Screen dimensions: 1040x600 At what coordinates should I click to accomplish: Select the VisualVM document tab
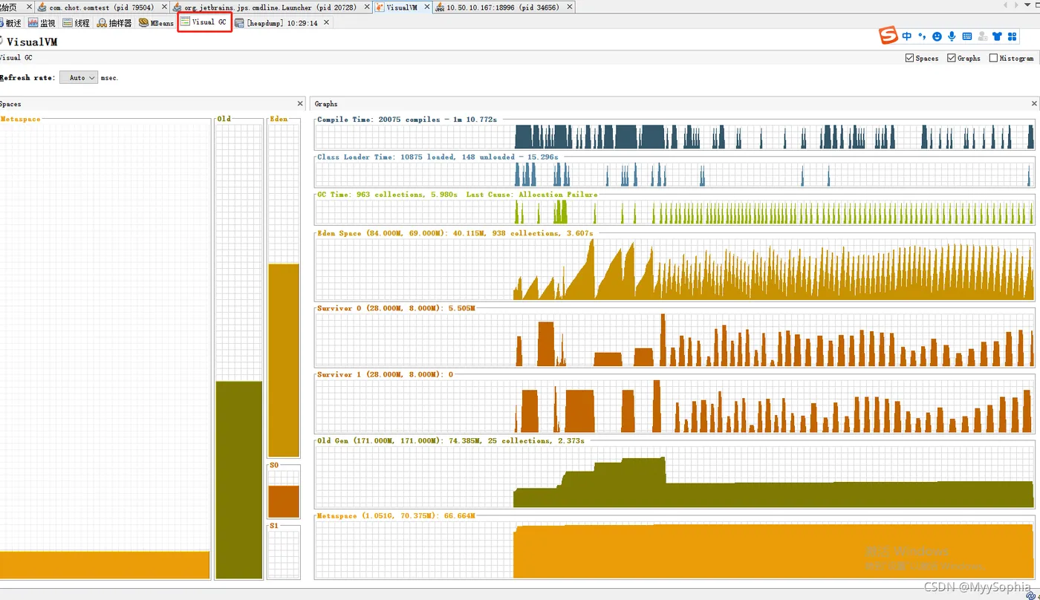[401, 7]
